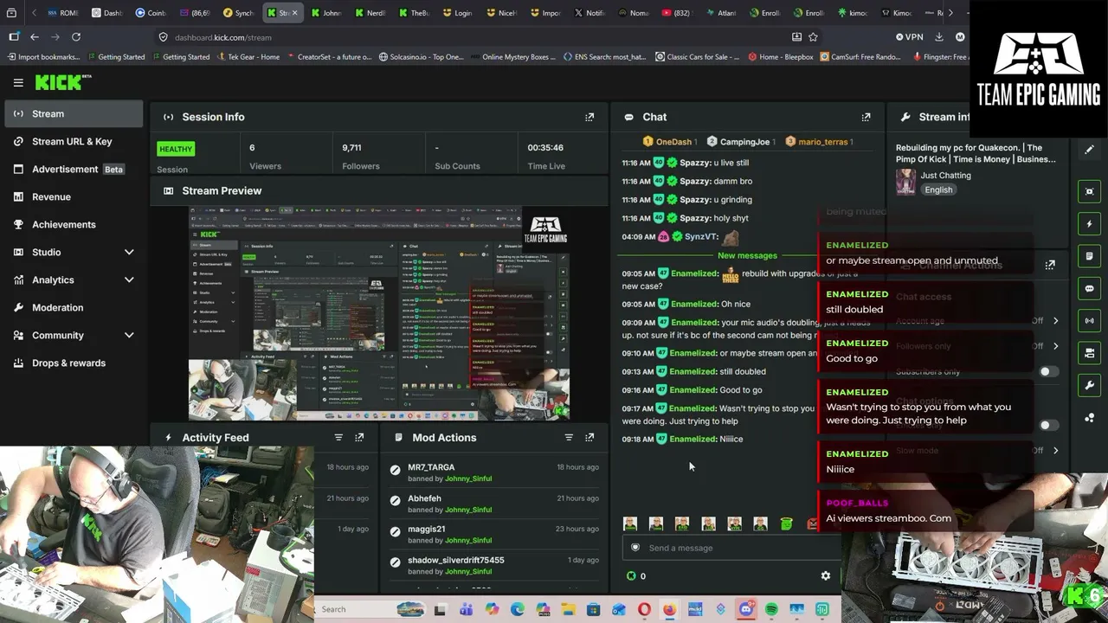The width and height of the screenshot is (1108, 623).
Task: Click the wrench widget icon in right rail
Action: (x=1090, y=385)
